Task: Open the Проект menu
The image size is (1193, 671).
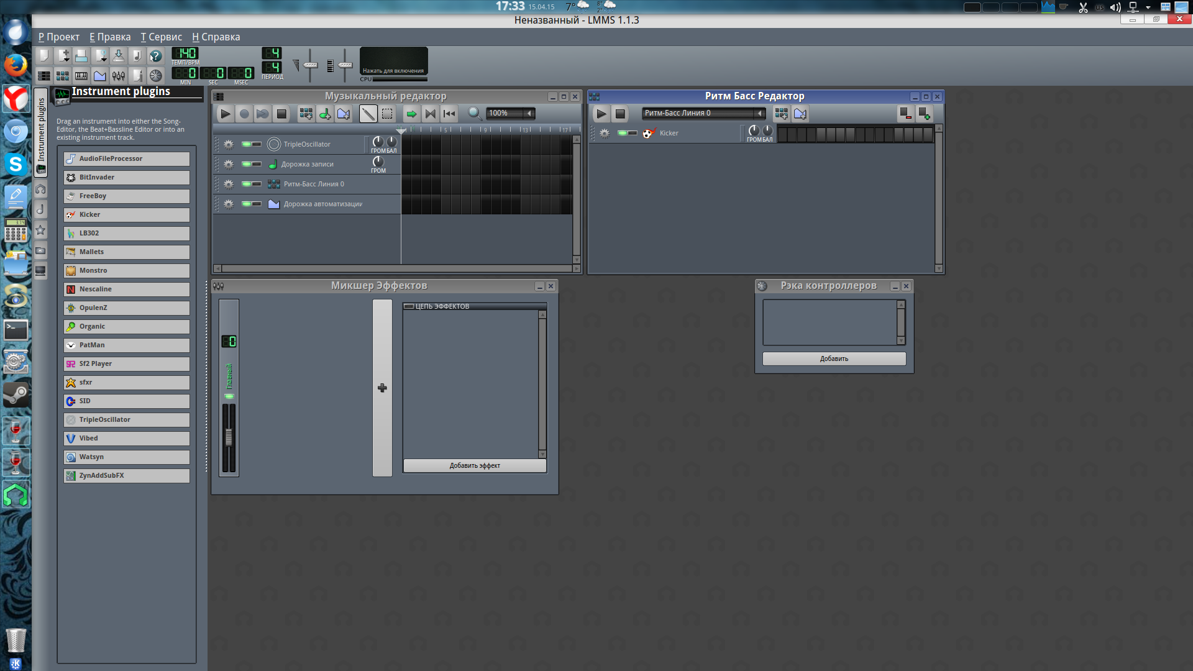Action: pyautogui.click(x=59, y=37)
